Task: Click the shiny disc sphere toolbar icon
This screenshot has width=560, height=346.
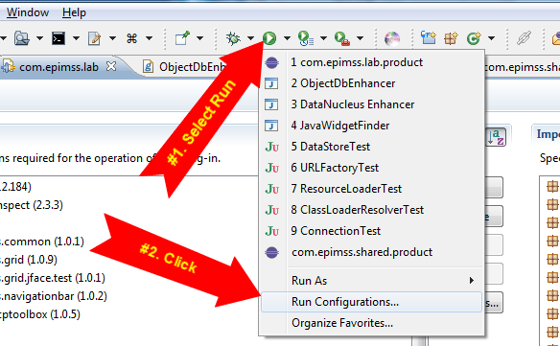Action: pyautogui.click(x=392, y=38)
